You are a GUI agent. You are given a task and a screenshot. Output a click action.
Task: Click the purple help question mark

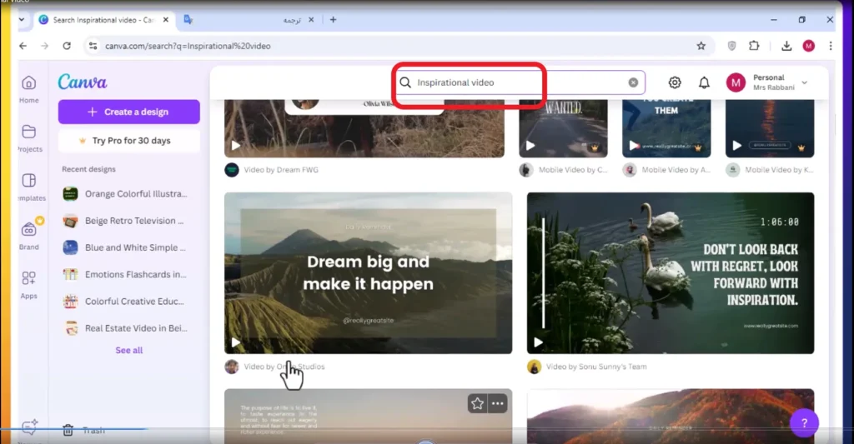click(804, 423)
